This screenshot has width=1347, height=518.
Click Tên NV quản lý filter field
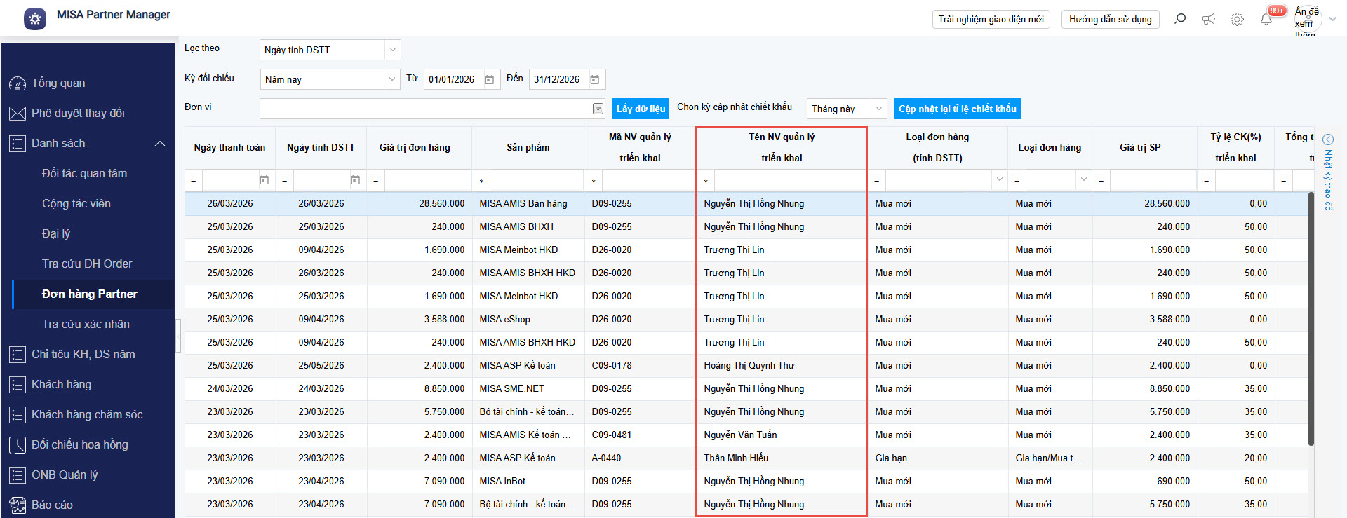point(789,181)
